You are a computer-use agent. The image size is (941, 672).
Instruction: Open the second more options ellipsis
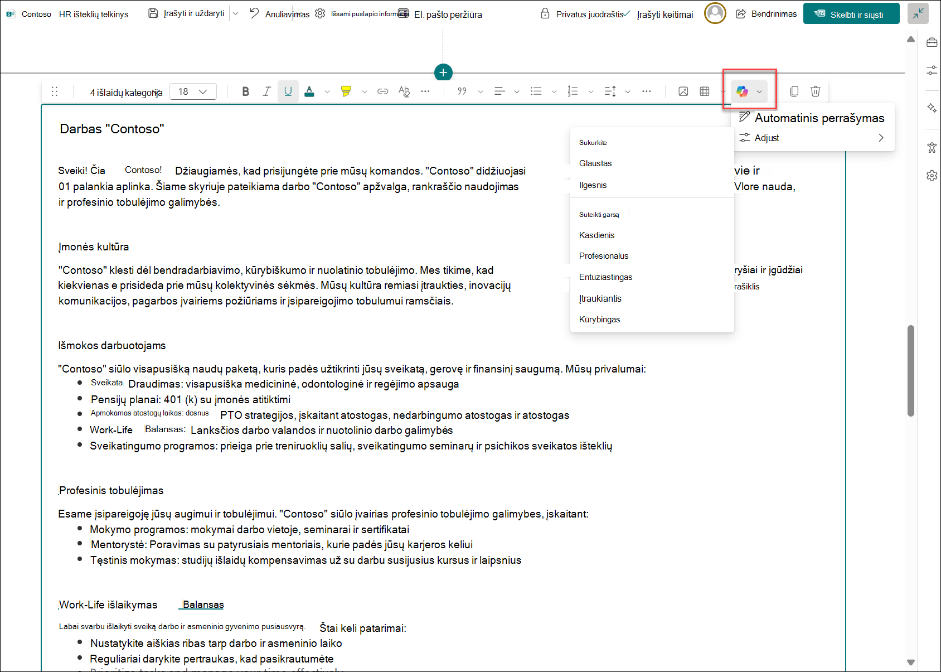pyautogui.click(x=647, y=91)
